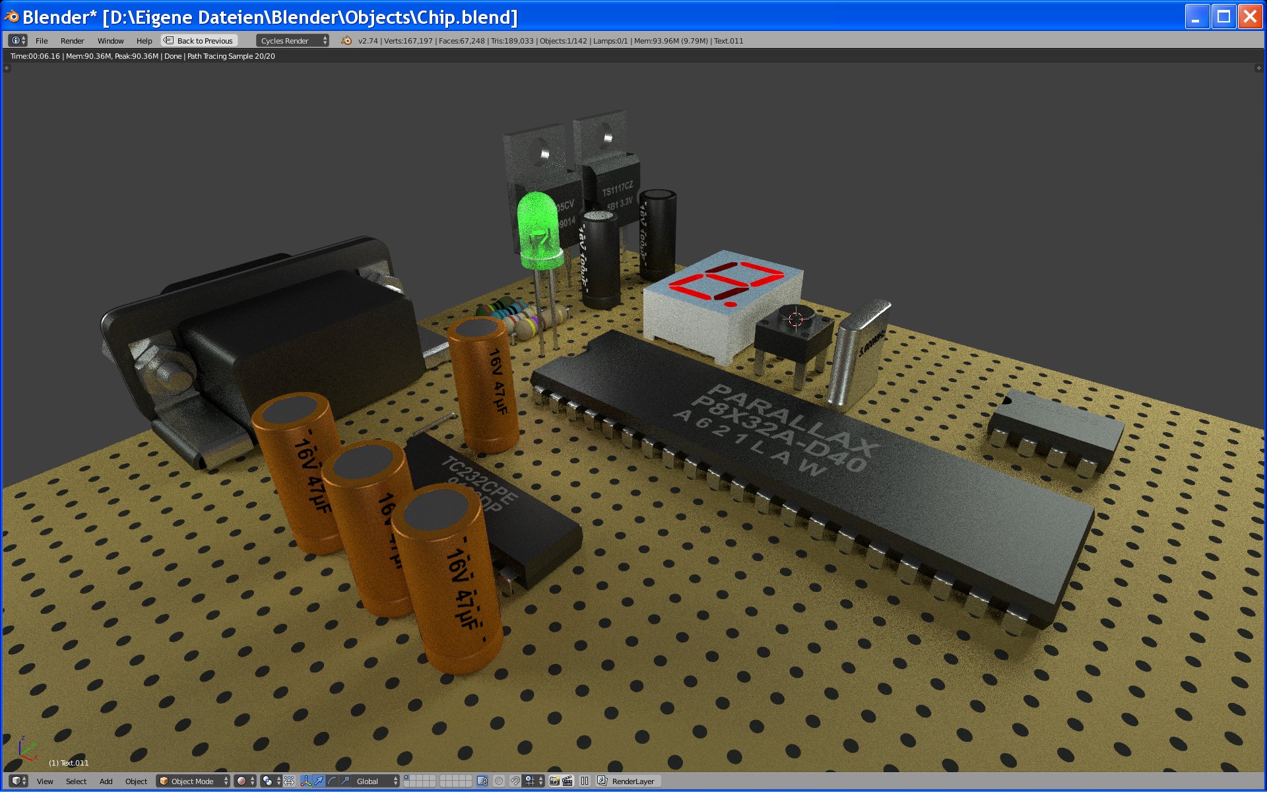Screen dimensions: 1267x792
Task: Open the editor type selector in the header
Action: coord(18,40)
